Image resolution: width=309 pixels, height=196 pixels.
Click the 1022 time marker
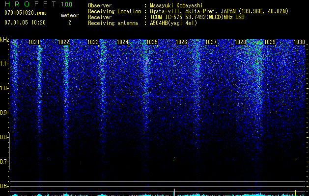click(x=64, y=42)
